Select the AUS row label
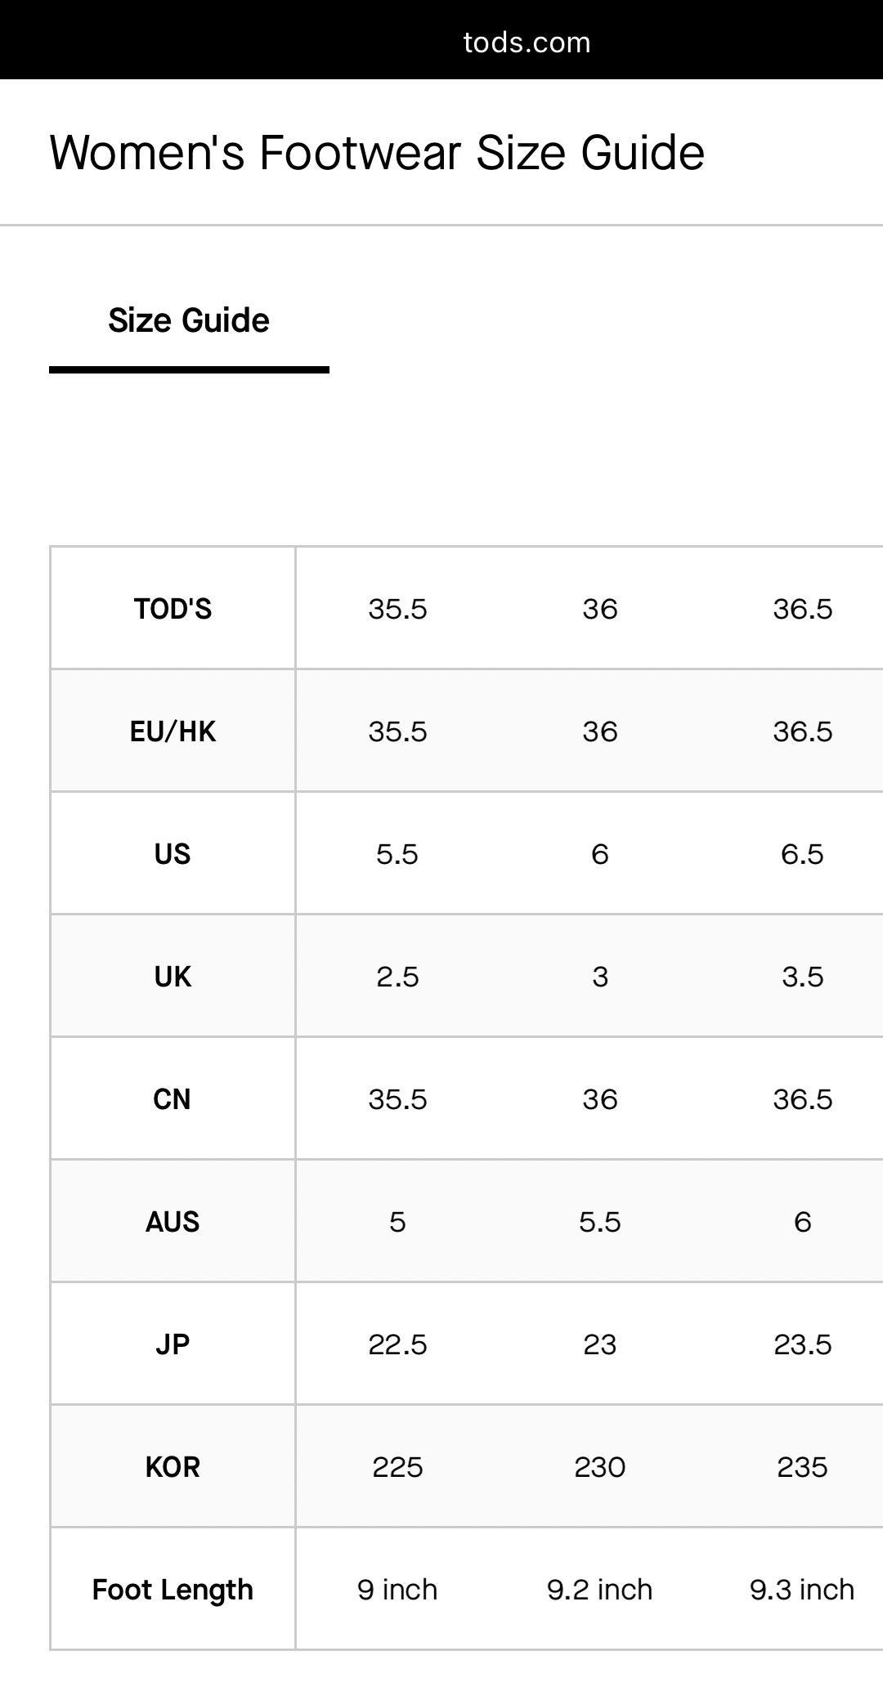Screen dimensions: 883x1691 [x=173, y=1222]
